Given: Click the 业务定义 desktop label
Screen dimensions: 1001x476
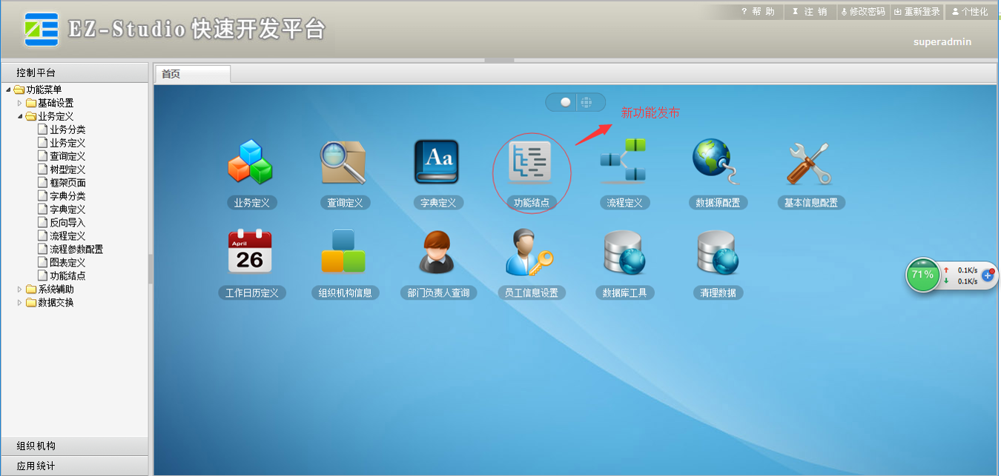Looking at the screenshot, I should 252,203.
